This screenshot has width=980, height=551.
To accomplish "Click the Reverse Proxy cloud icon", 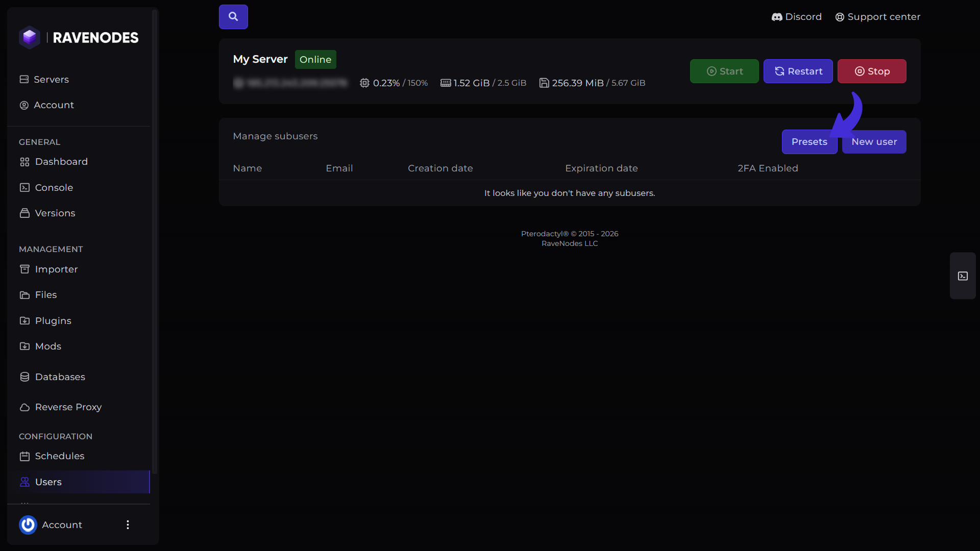I will coord(24,407).
